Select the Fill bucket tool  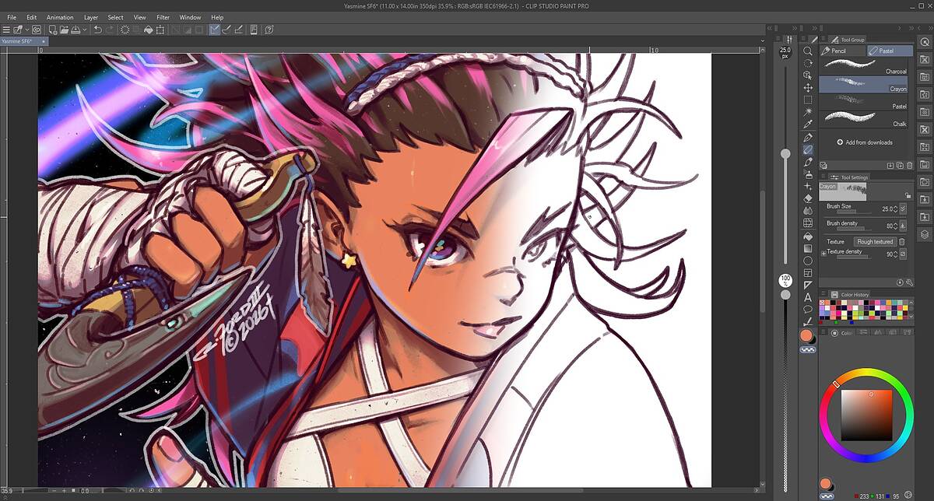(808, 236)
